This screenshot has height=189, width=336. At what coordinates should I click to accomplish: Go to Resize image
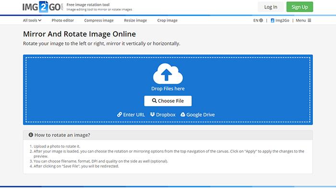pos(135,20)
